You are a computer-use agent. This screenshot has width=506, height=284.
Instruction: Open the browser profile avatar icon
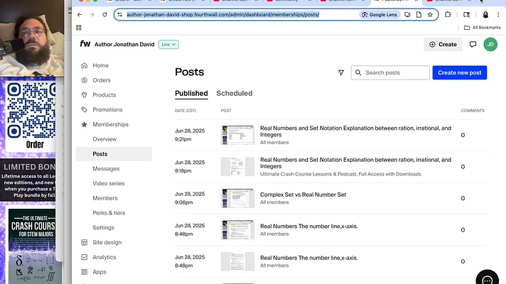coord(485,14)
